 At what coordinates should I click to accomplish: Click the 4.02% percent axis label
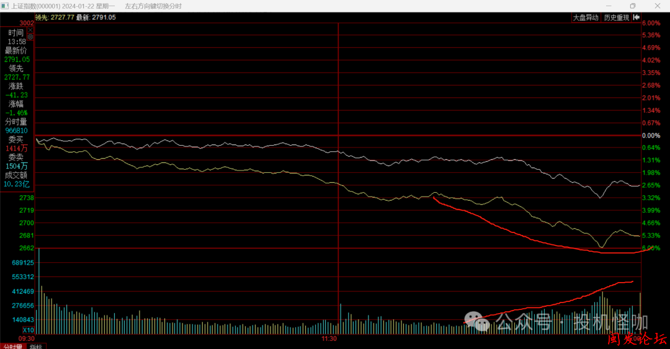[x=651, y=60]
